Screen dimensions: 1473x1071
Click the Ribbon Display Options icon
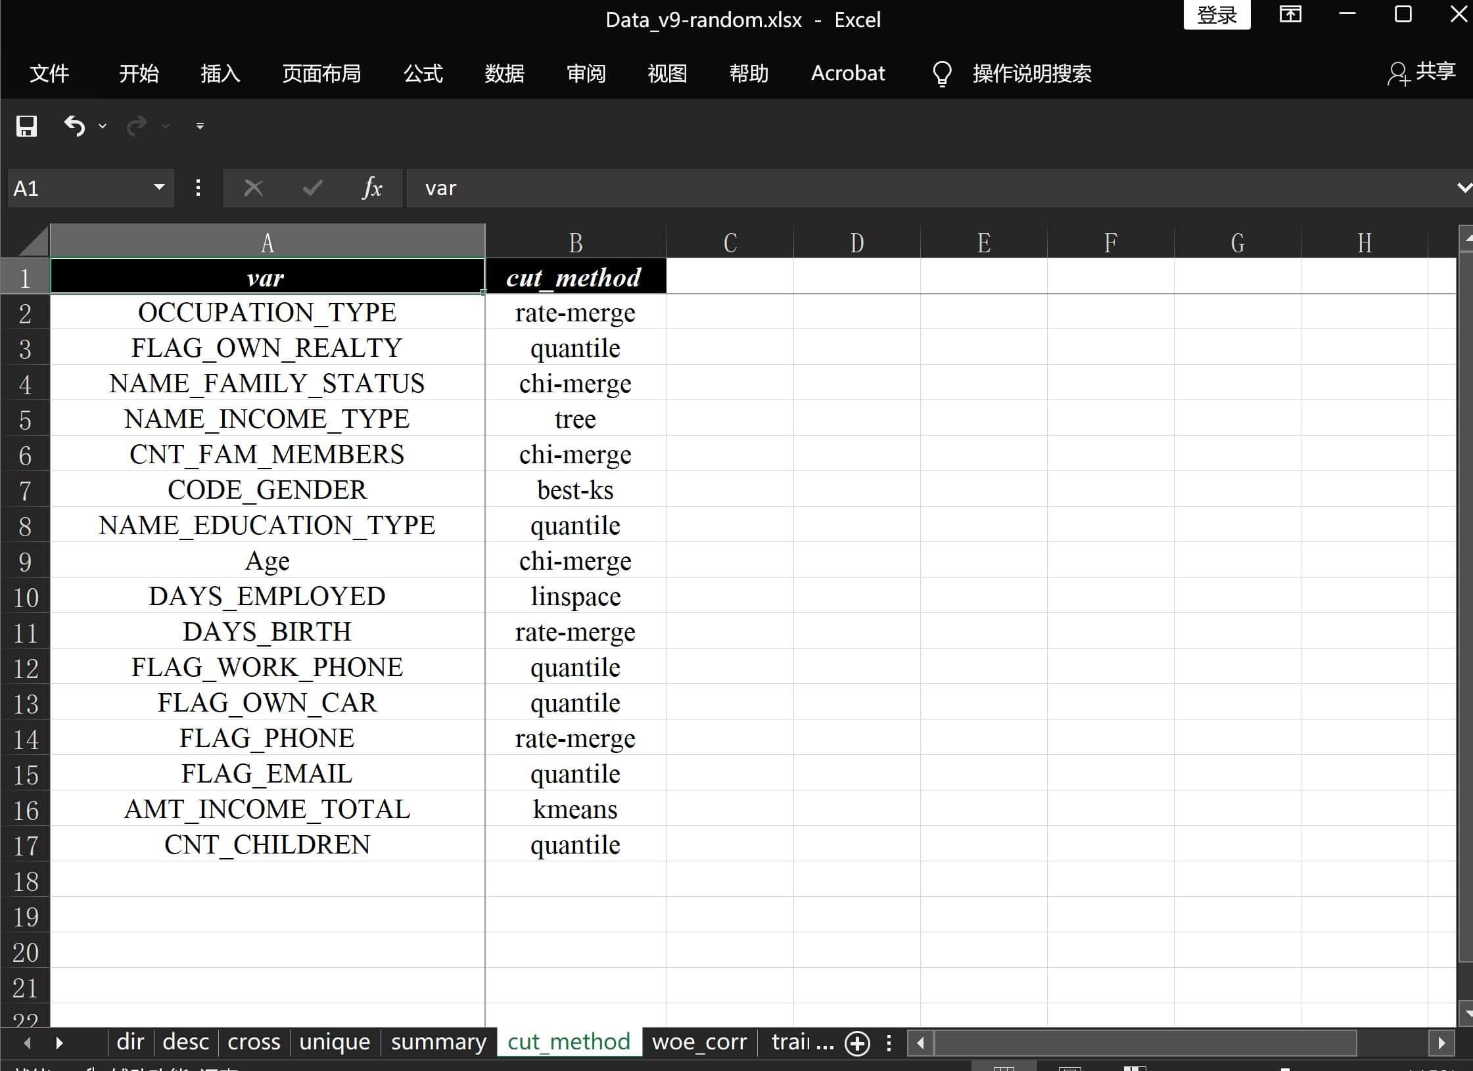click(1290, 14)
